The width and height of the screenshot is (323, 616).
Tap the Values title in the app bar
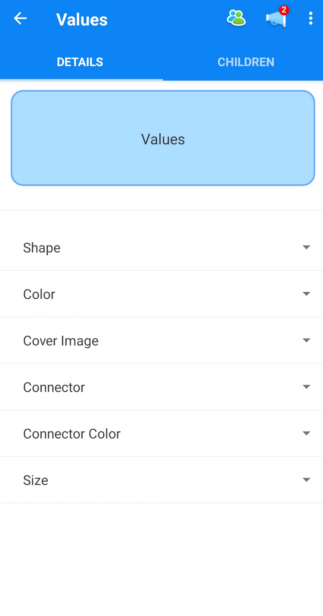[x=81, y=19]
